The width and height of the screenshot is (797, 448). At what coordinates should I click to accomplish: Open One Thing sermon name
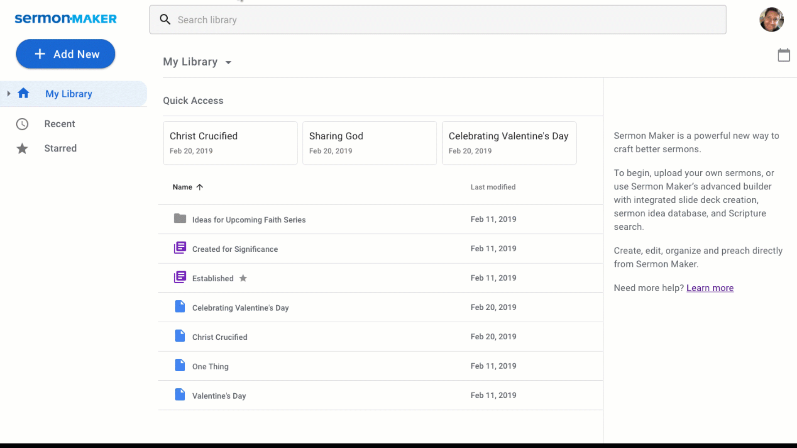point(210,367)
